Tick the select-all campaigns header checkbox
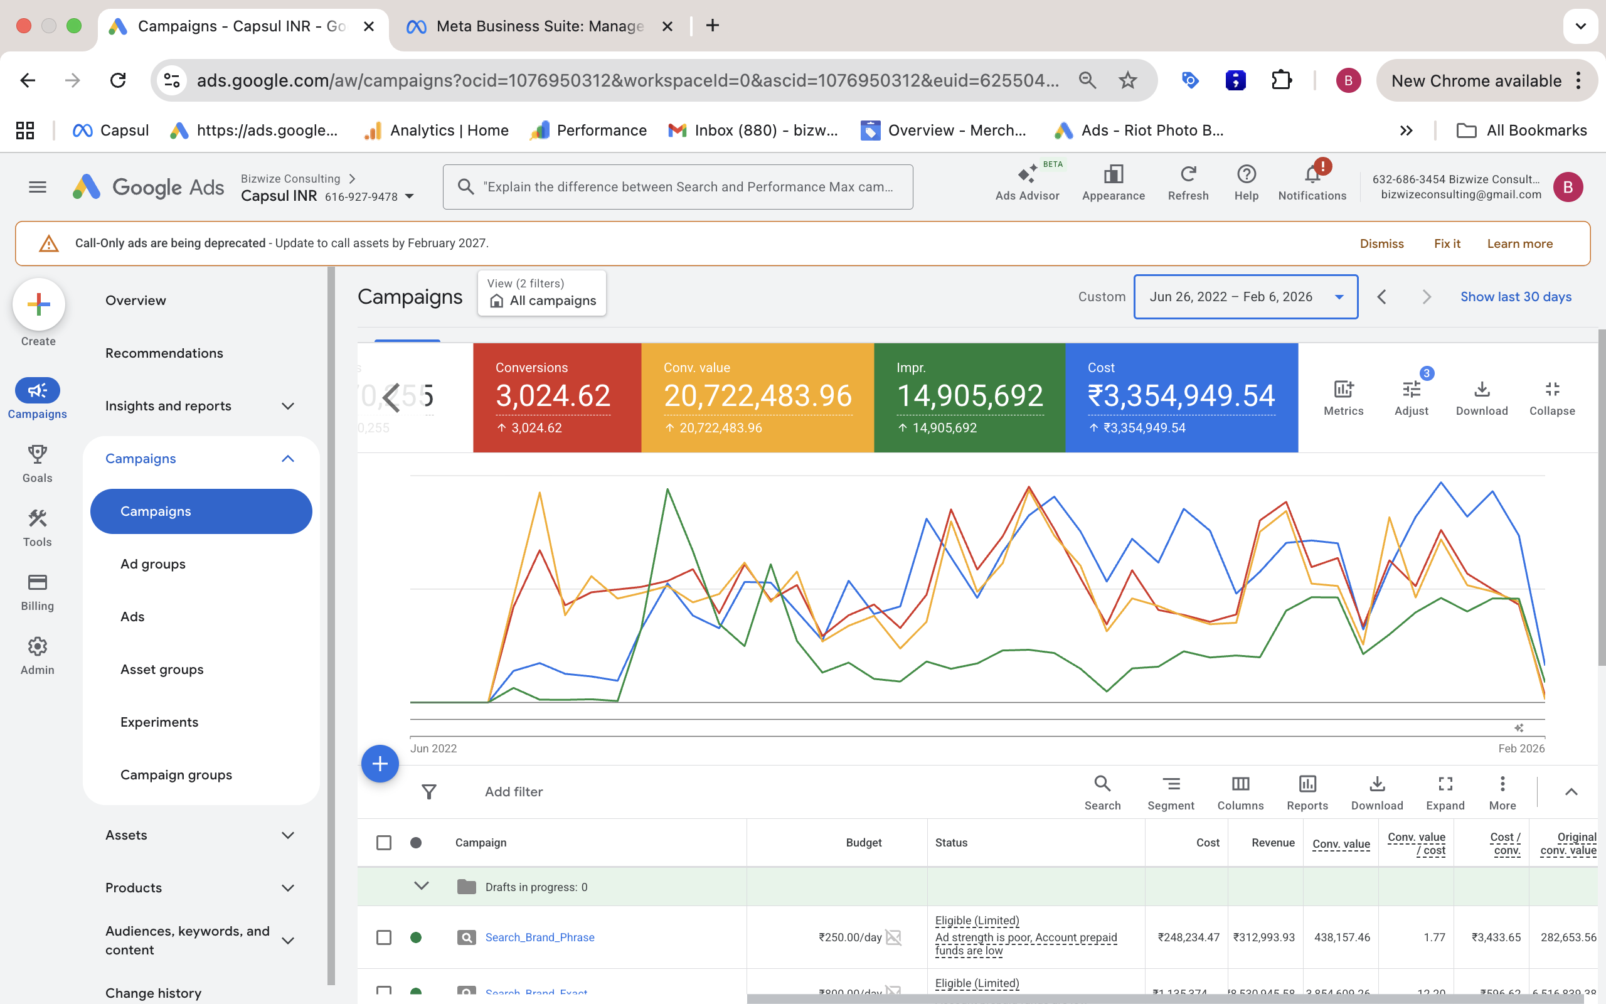The height and width of the screenshot is (1004, 1606). tap(383, 843)
